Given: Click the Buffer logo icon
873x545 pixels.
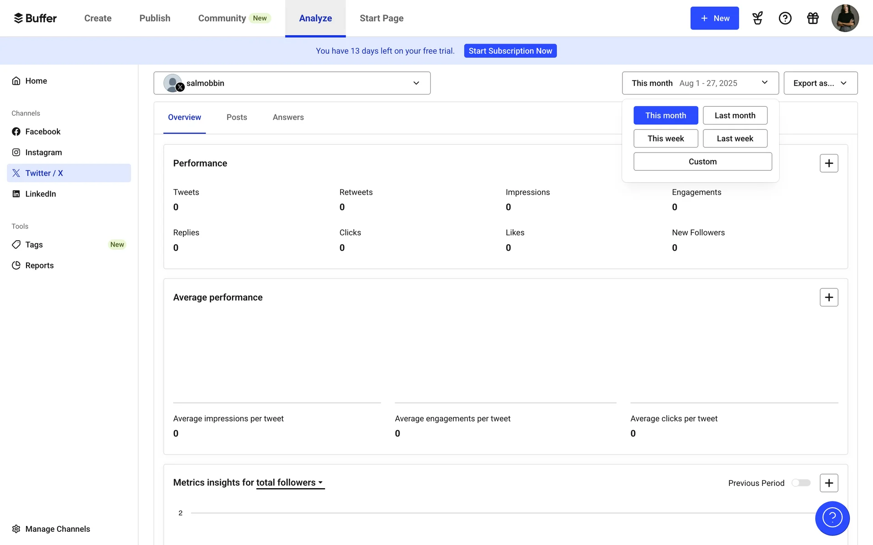Looking at the screenshot, I should point(18,18).
